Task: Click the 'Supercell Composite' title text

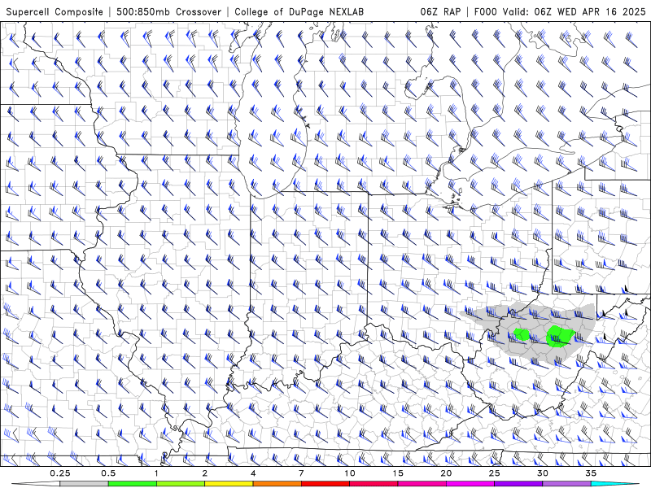Action: (x=55, y=11)
